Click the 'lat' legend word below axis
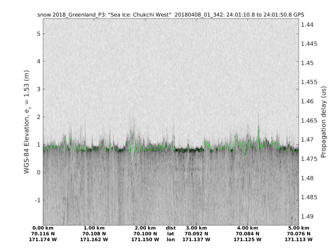This screenshot has height=248, width=330. [x=171, y=234]
